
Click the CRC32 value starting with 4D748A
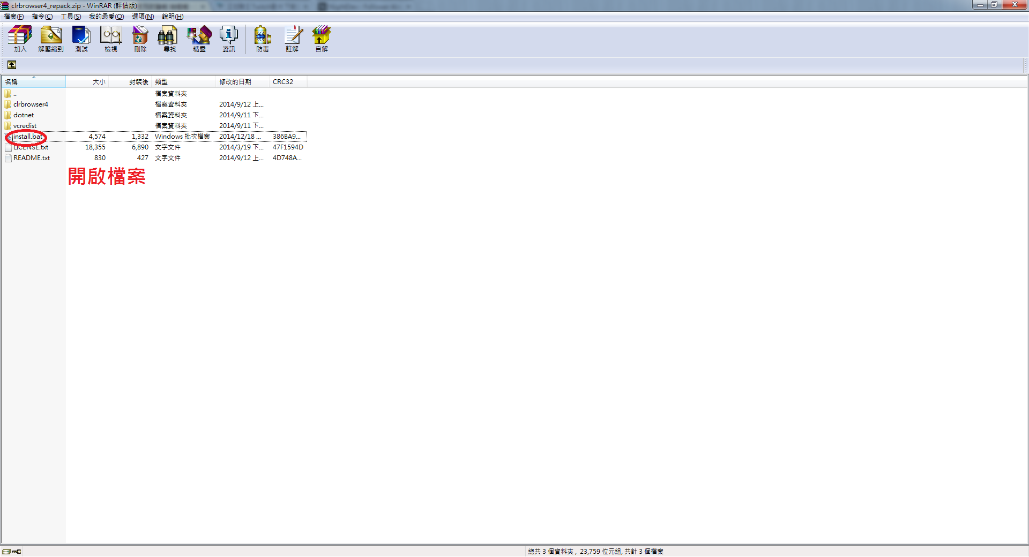(x=287, y=158)
